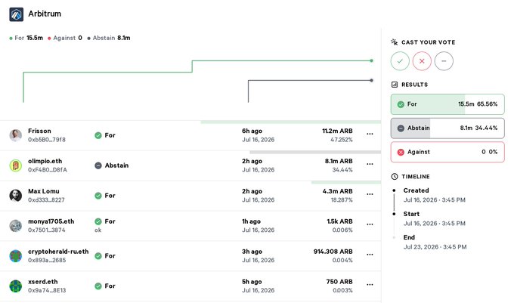The image size is (514, 303).
Task: Click the 34.44% percentage in Abstain result
Action: point(487,128)
